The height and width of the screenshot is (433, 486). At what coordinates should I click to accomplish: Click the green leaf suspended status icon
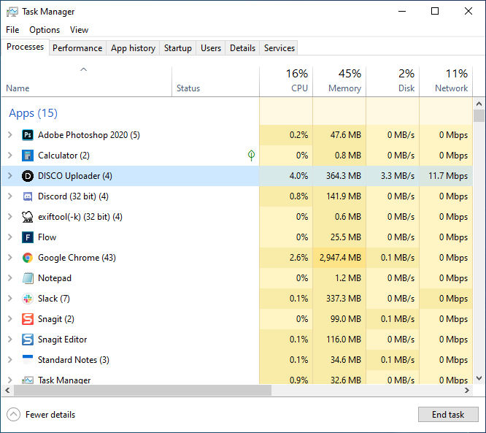[x=251, y=155]
